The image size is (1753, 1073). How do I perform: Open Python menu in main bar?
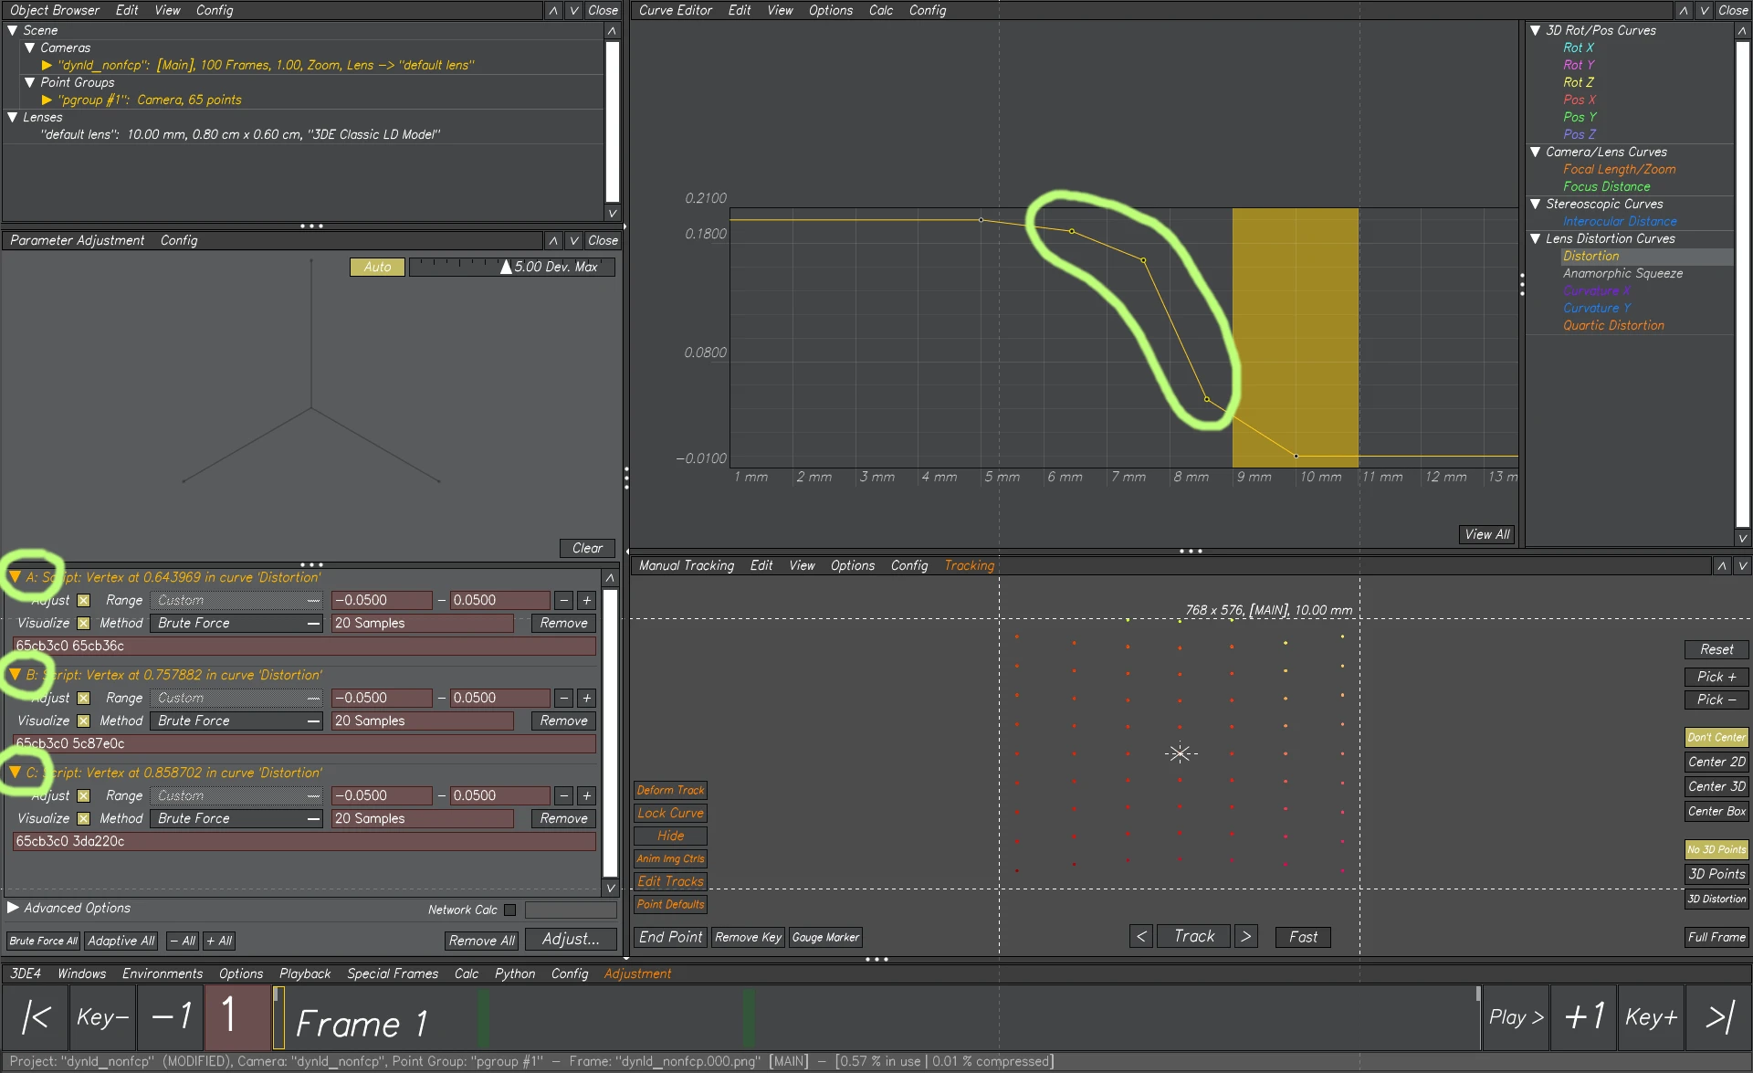[x=515, y=973]
